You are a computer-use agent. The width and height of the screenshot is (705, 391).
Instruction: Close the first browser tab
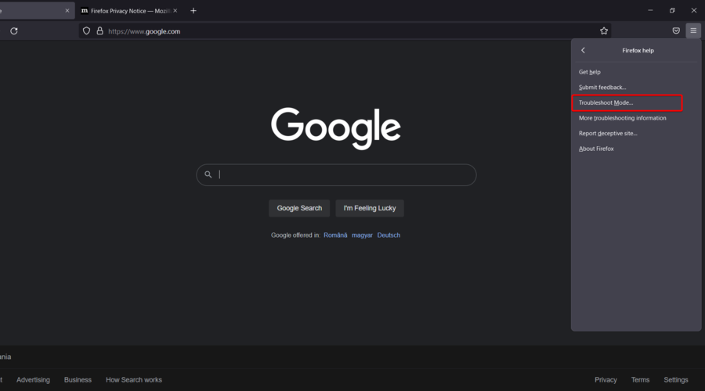point(67,11)
